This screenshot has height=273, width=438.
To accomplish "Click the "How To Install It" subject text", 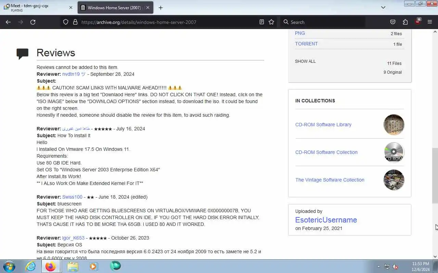I will click(x=74, y=135).
